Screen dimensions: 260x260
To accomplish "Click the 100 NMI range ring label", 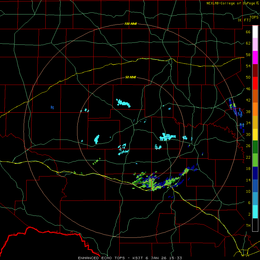I will (131, 24).
